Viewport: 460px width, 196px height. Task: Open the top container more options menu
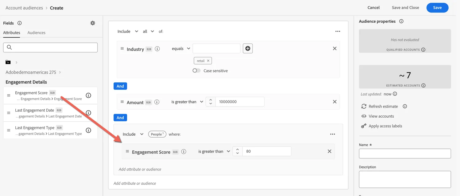click(x=338, y=31)
